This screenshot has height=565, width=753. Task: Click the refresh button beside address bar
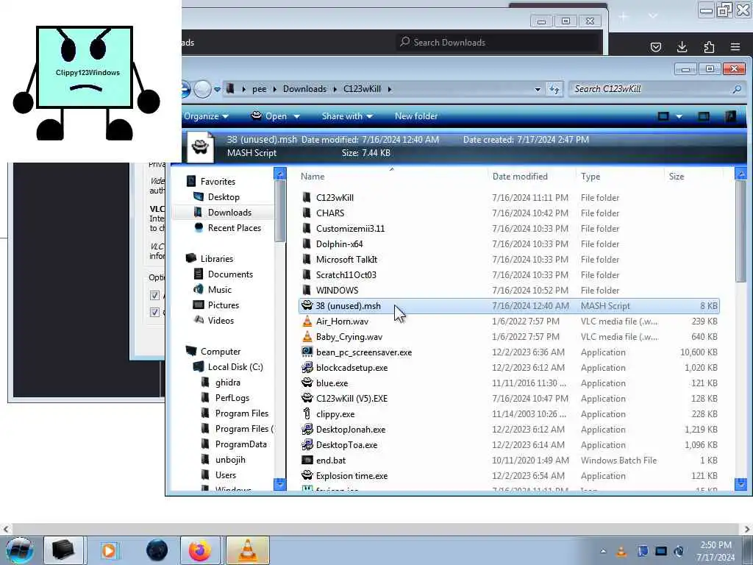554,89
